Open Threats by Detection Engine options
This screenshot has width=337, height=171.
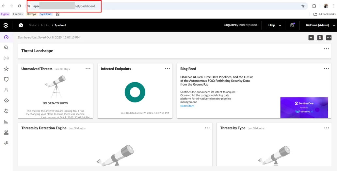click(x=207, y=128)
